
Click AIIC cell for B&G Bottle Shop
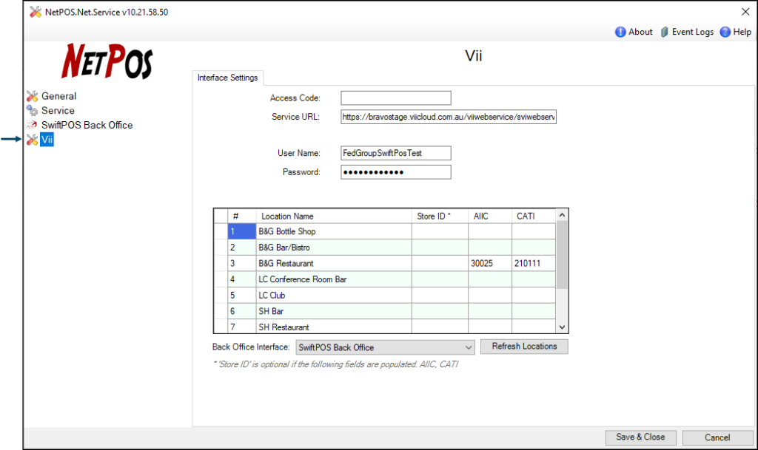(x=490, y=231)
